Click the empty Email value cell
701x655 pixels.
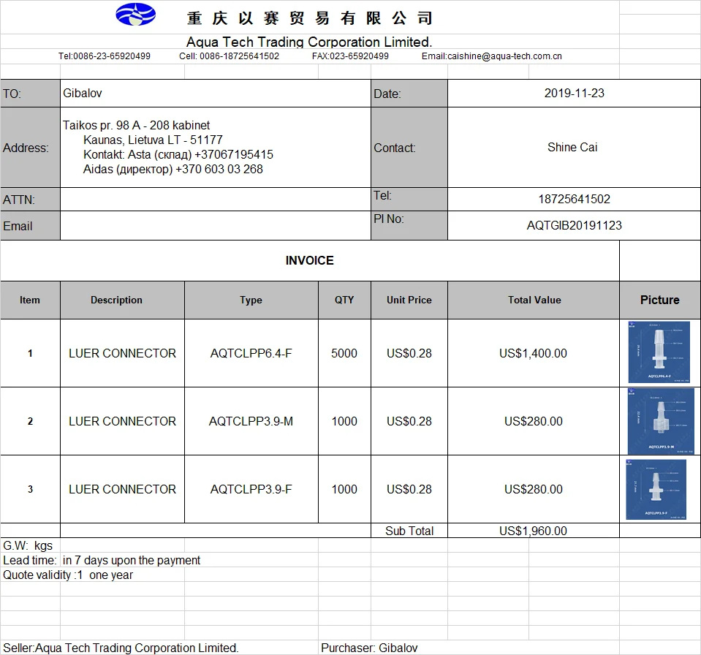click(x=216, y=226)
